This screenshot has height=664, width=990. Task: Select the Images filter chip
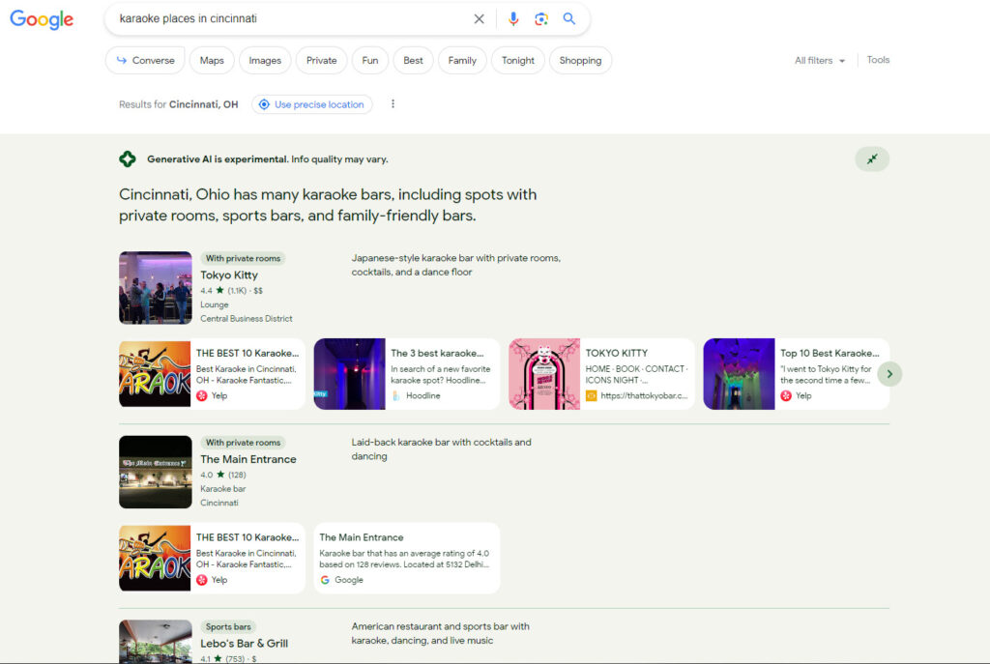tap(265, 60)
